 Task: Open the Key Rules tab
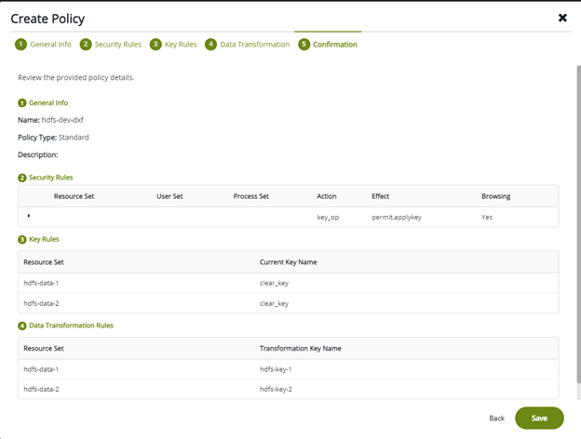(x=181, y=44)
